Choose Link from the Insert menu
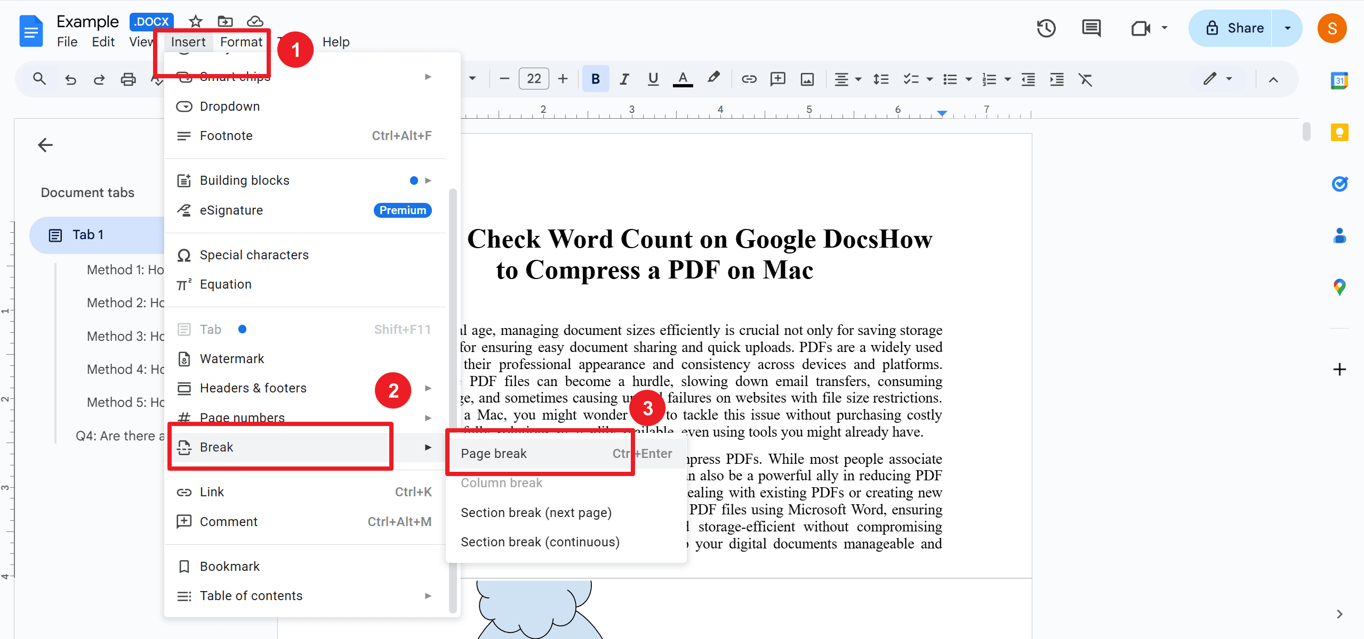The width and height of the screenshot is (1364, 639). 305,492
